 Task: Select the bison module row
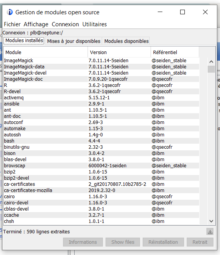pos(101,153)
